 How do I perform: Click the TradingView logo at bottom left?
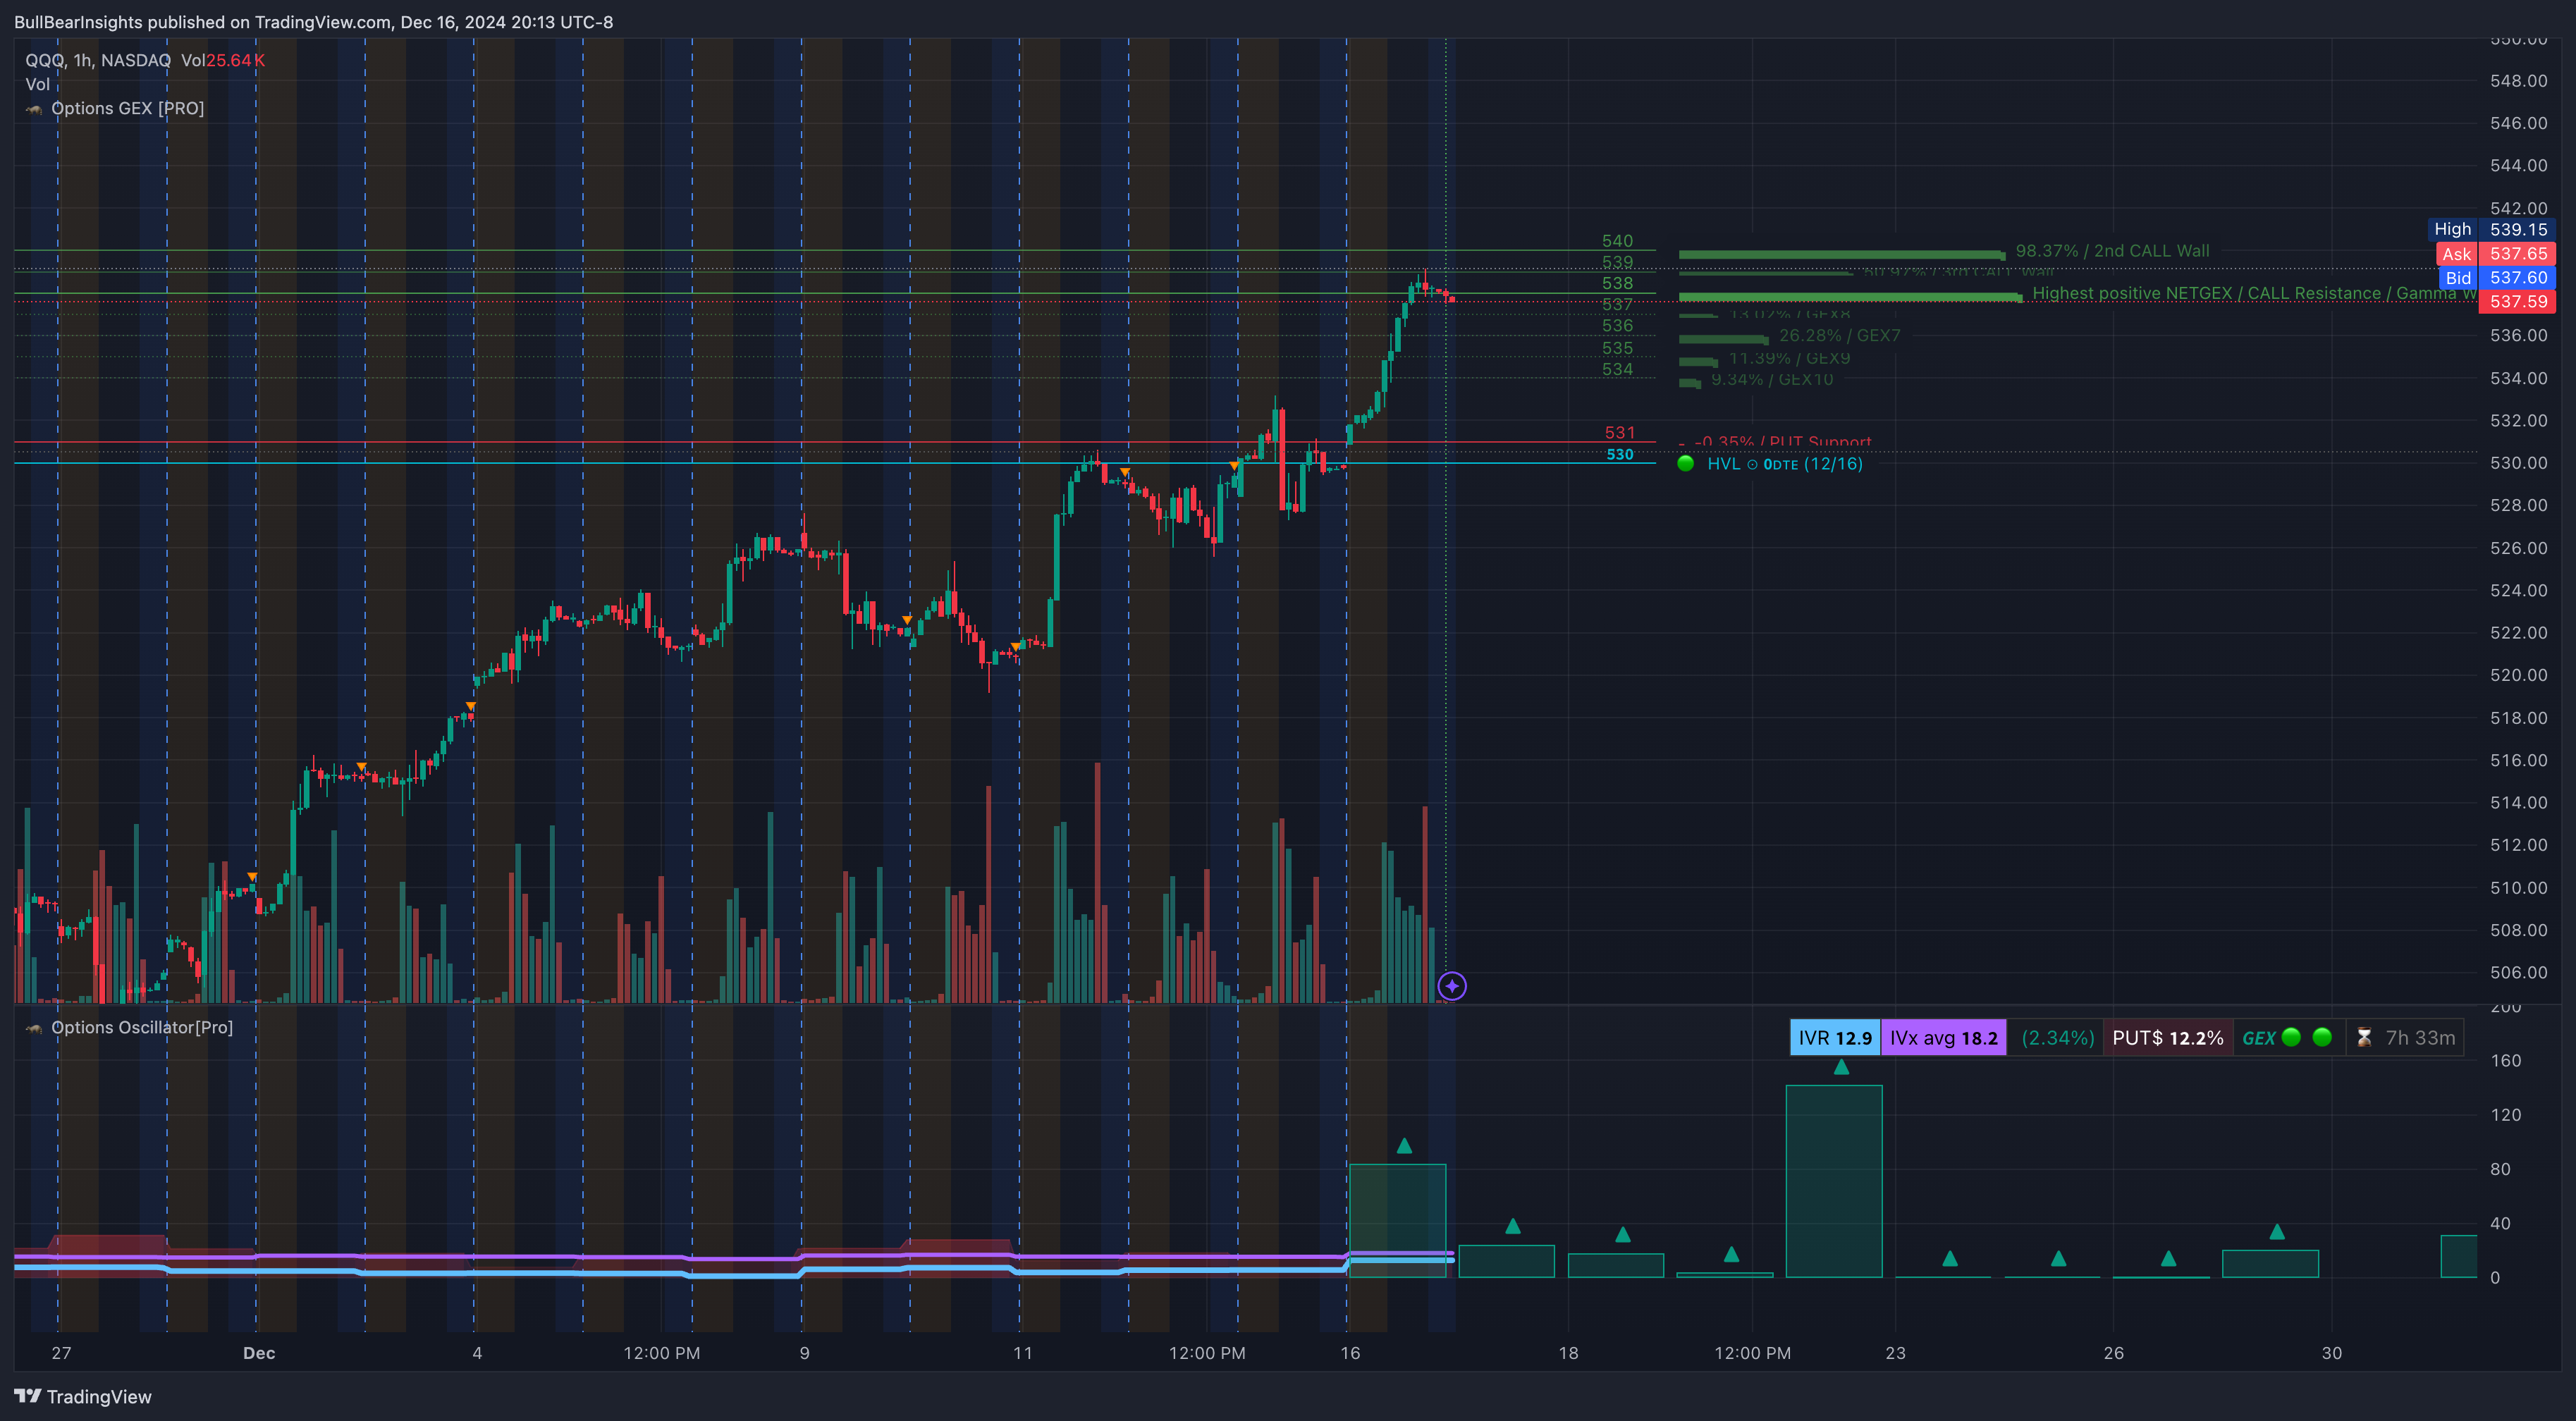click(83, 1396)
